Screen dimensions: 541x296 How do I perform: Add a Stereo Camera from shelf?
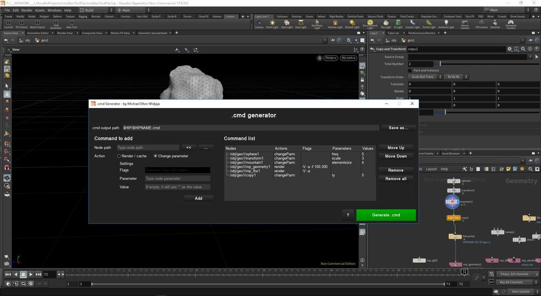pos(465,24)
